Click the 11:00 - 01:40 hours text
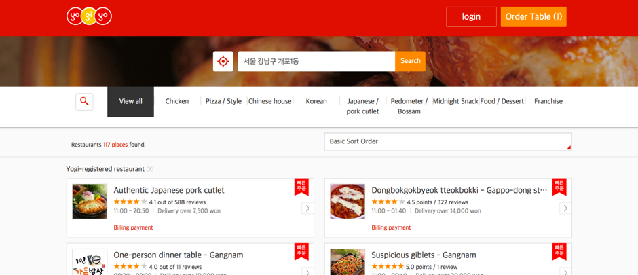Image resolution: width=638 pixels, height=275 pixels. (389, 210)
